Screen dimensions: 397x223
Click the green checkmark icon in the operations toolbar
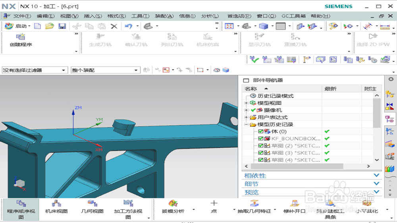pyautogui.click(x=254, y=59)
